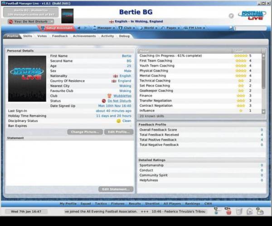Image resolution: width=272 pixels, height=226 pixels.
Task: Click the skills list scroll down arrow
Action: (263, 112)
